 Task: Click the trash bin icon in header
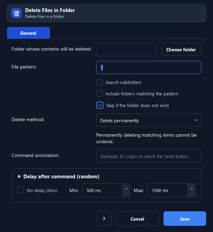(16, 13)
